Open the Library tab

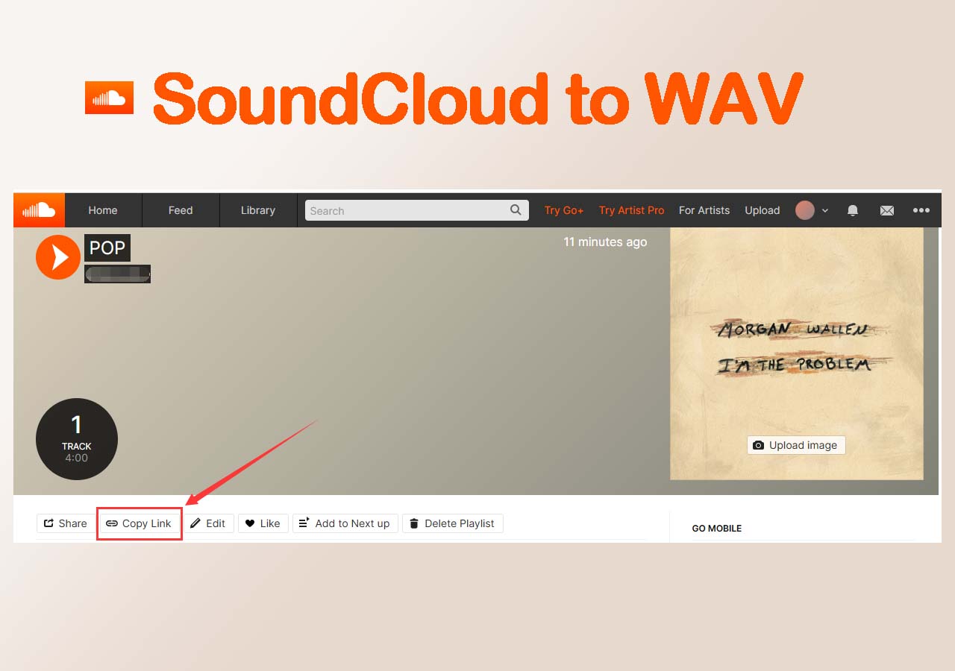pos(258,210)
